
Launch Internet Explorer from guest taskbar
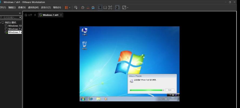point(91,99)
